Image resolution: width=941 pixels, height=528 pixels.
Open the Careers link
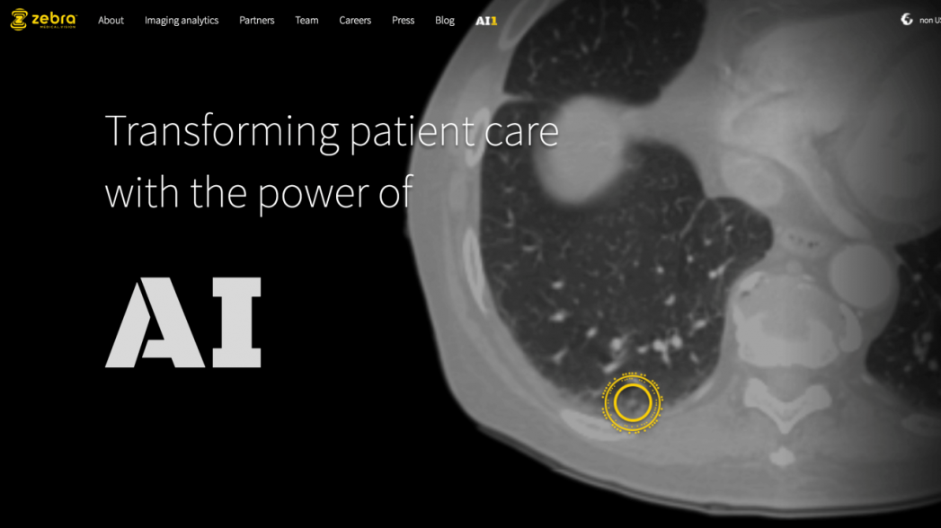pos(355,21)
